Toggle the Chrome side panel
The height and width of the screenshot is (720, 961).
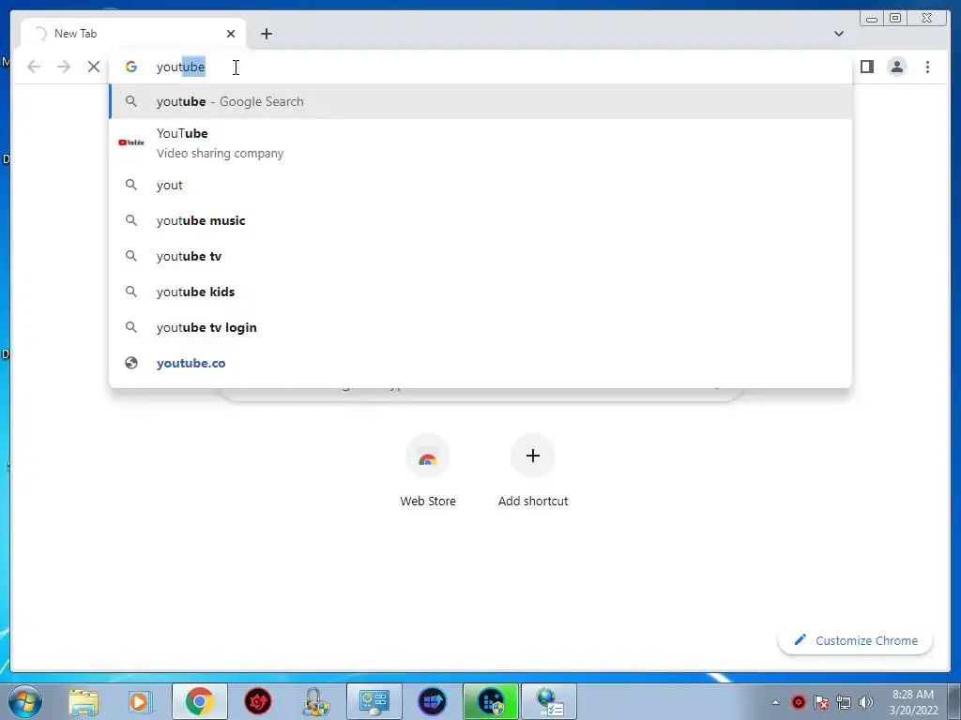pos(866,67)
